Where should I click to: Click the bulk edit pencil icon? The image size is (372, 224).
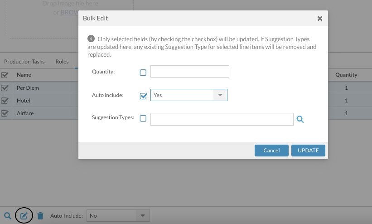(x=24, y=216)
